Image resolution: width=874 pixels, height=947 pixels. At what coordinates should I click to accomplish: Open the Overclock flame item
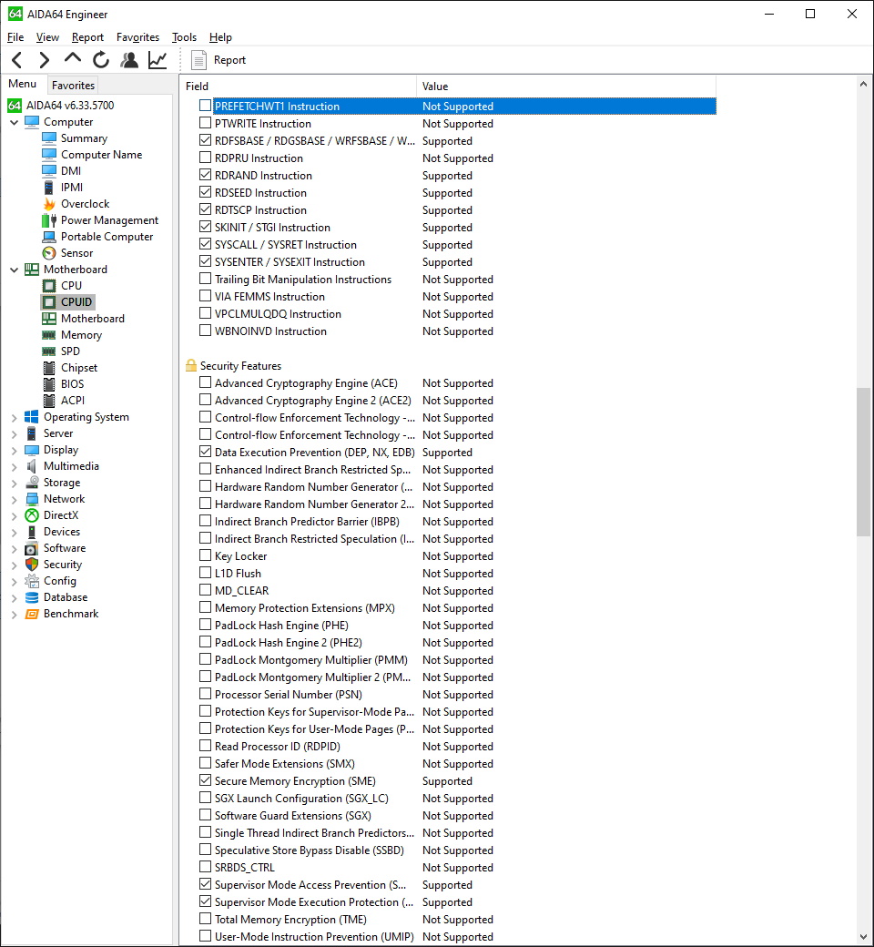point(86,204)
